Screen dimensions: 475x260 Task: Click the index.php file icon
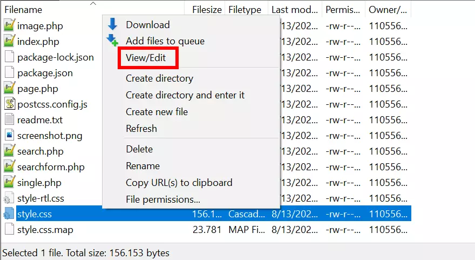9,41
